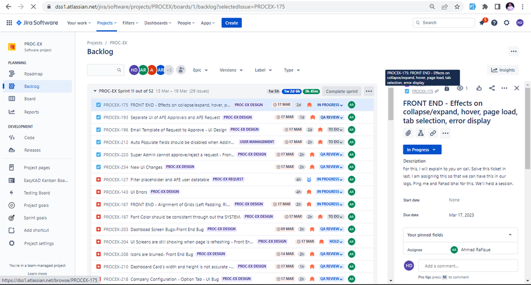Viewport: 531px width, 285px height.
Task: Open Project pages in the sidebar
Action: pos(37,167)
